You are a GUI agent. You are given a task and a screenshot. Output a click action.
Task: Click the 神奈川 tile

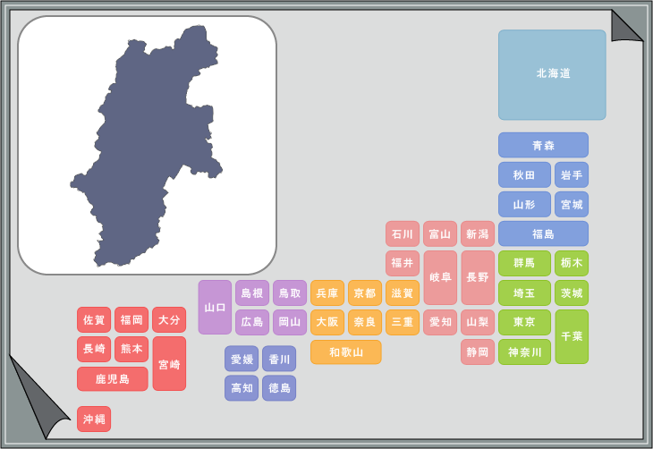click(524, 352)
